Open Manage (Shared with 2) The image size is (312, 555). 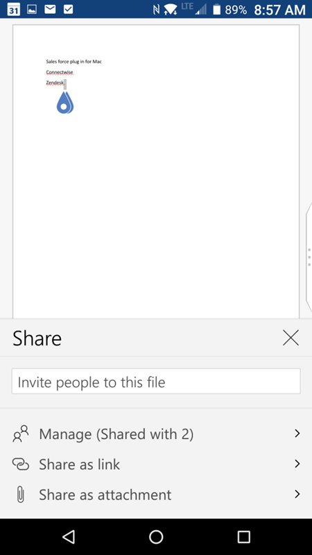tap(156, 434)
